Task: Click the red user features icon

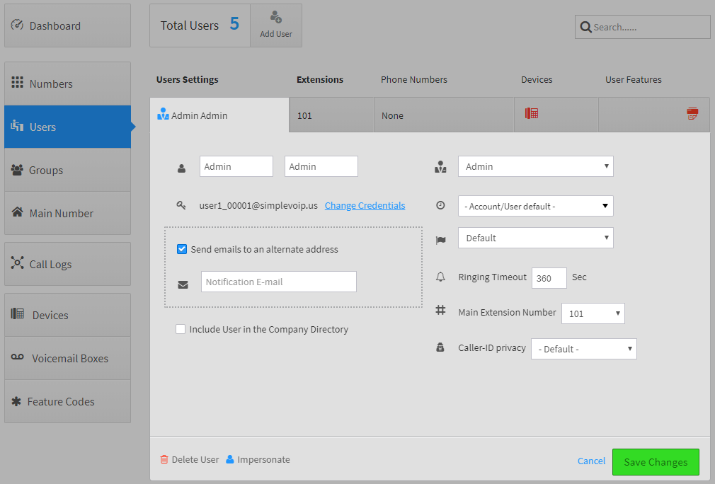Action: (x=692, y=113)
